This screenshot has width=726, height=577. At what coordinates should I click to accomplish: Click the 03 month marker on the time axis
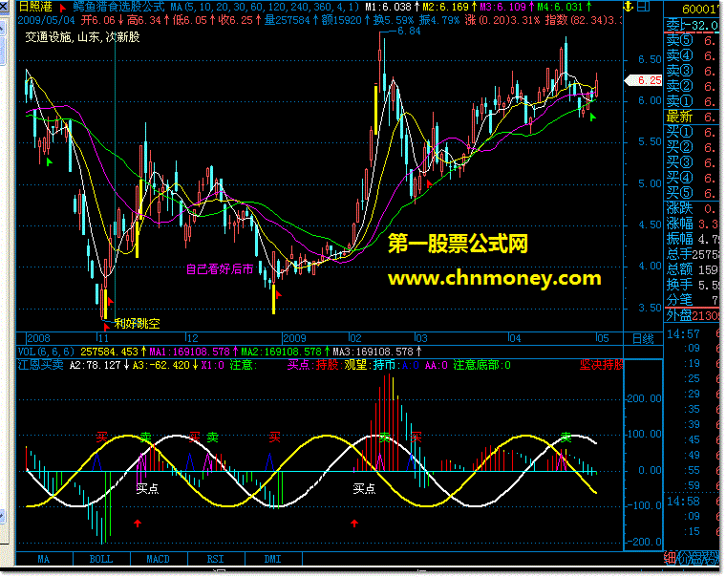tap(421, 338)
